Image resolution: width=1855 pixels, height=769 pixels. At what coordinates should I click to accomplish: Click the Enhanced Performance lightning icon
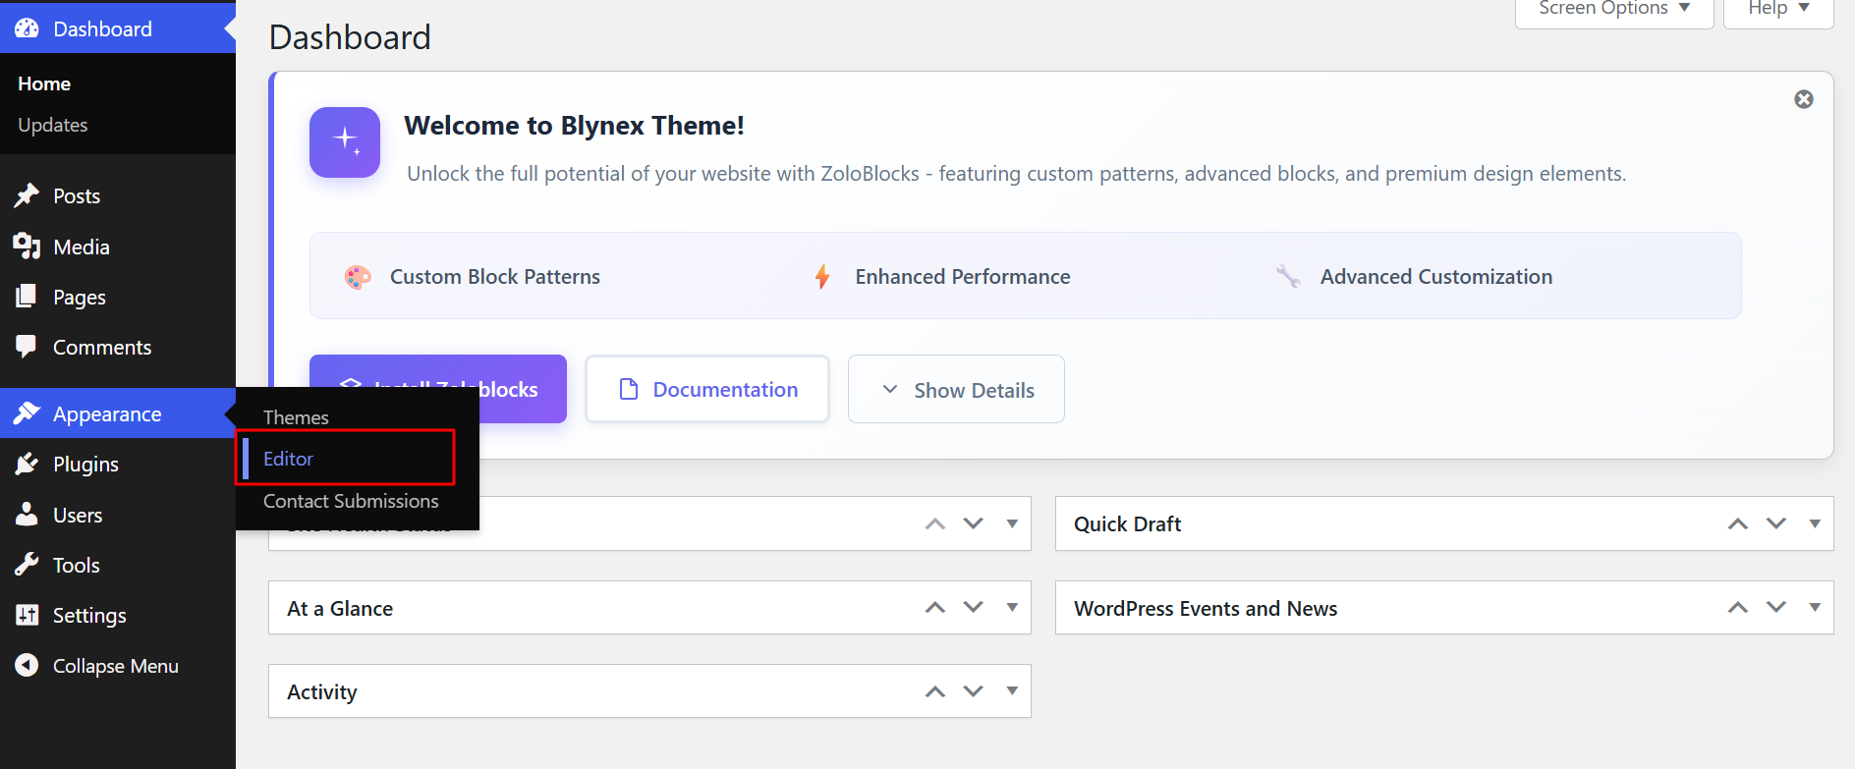pos(822,277)
